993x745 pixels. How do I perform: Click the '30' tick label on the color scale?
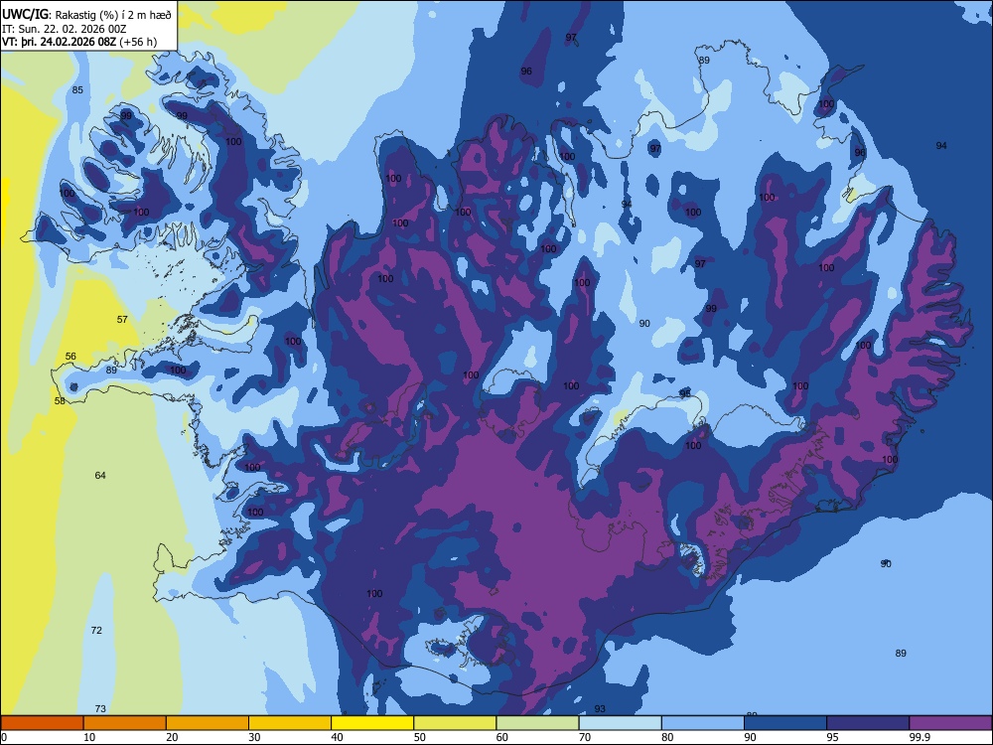pos(254,737)
